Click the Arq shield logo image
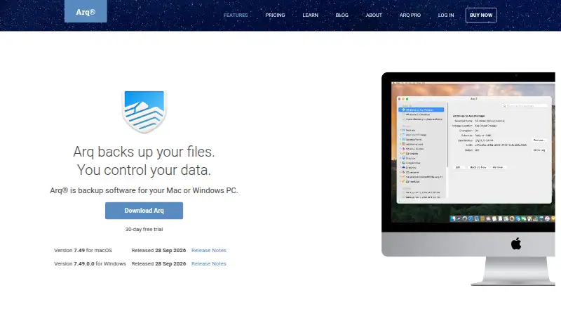This screenshot has width=561, height=309. click(144, 112)
